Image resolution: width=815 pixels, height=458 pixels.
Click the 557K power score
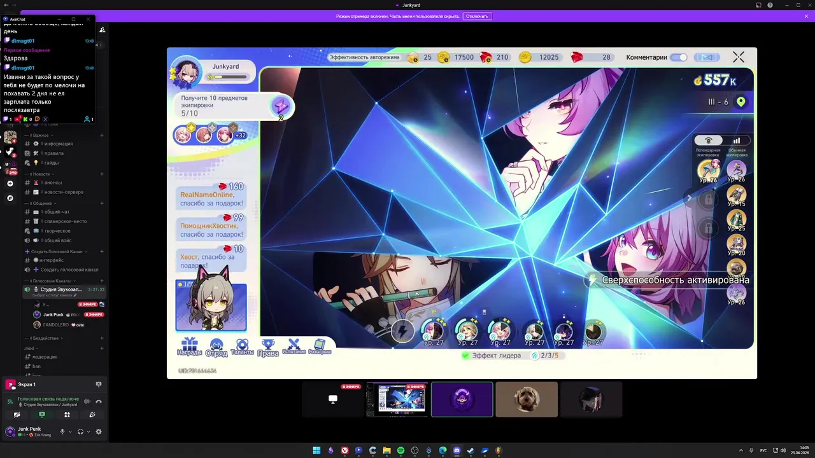[715, 80]
